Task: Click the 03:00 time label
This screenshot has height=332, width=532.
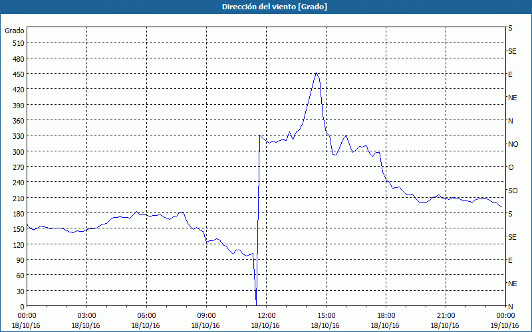Action: 87,316
